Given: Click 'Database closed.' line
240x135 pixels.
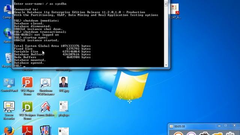Looking at the screenshot, I should point(29,23).
